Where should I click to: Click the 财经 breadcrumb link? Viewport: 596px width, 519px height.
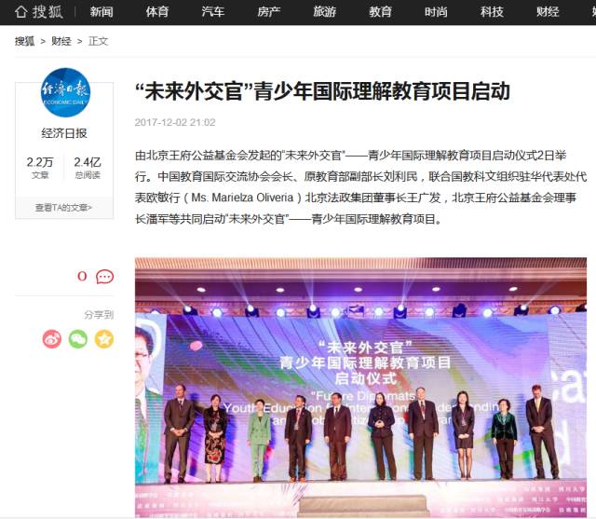pyautogui.click(x=61, y=41)
